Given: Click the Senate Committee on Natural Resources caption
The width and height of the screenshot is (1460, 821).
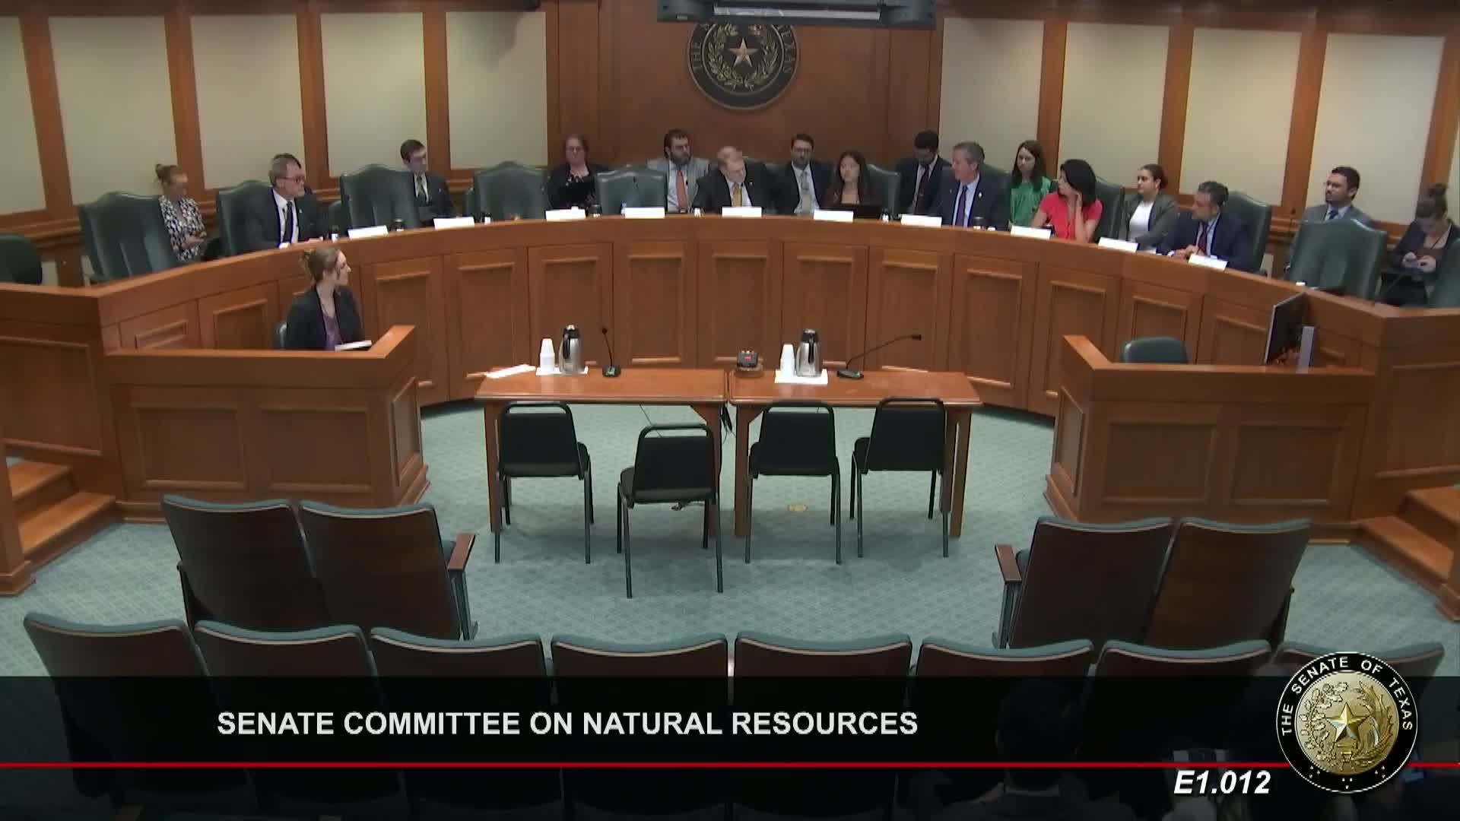Looking at the screenshot, I should [567, 723].
